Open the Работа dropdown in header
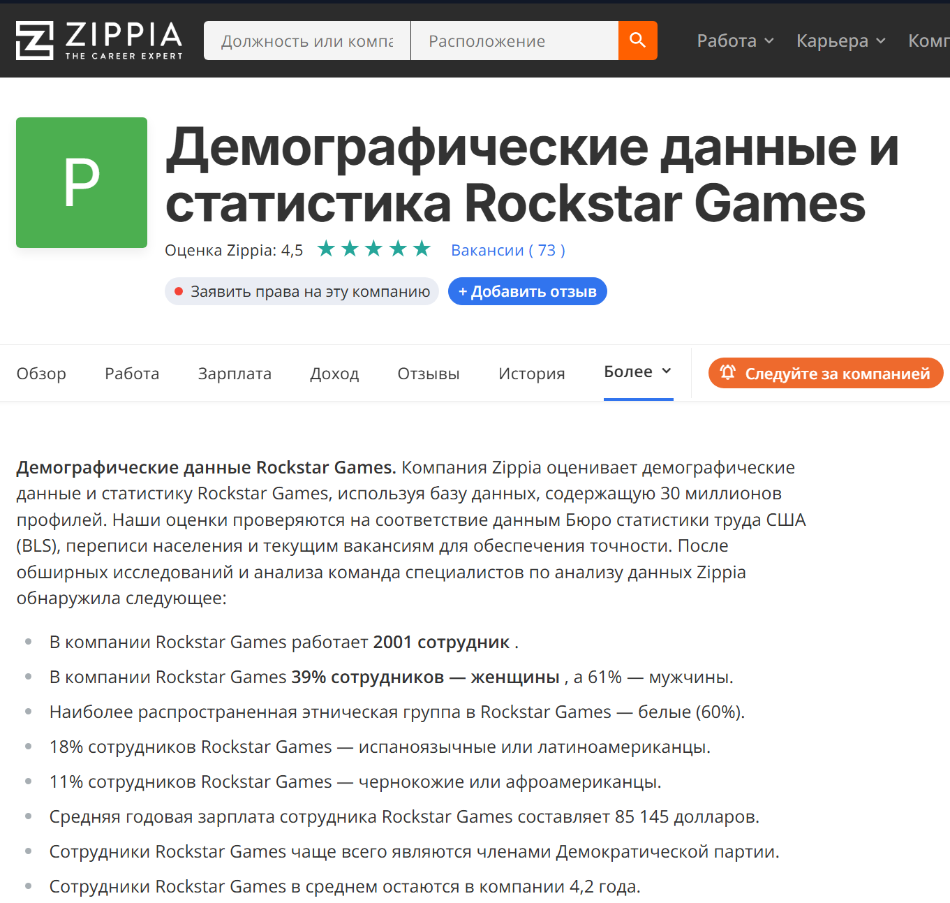950x903 pixels. pyautogui.click(x=736, y=41)
